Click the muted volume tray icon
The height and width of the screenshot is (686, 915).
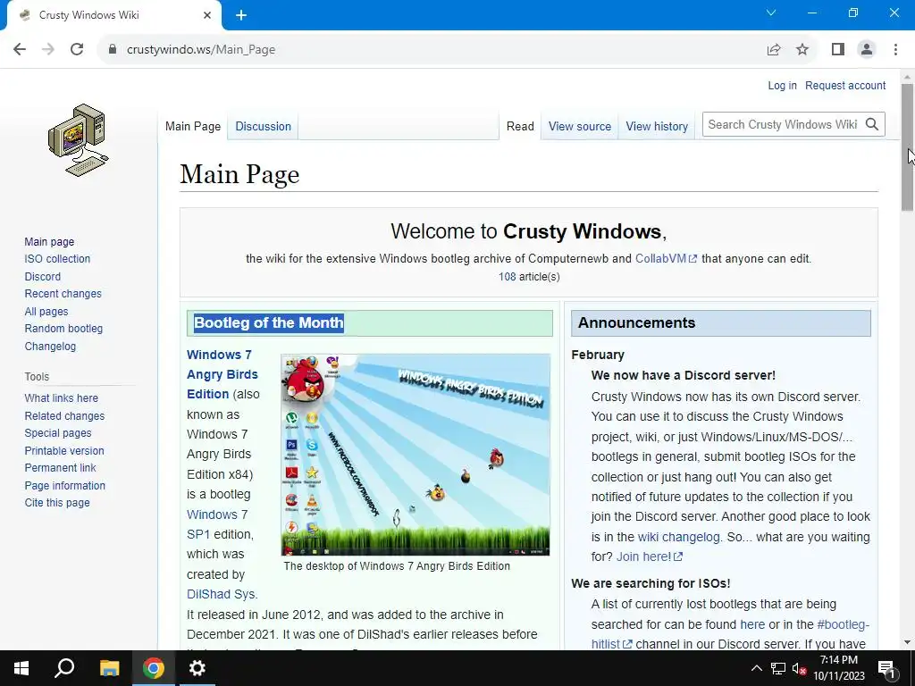(800, 668)
